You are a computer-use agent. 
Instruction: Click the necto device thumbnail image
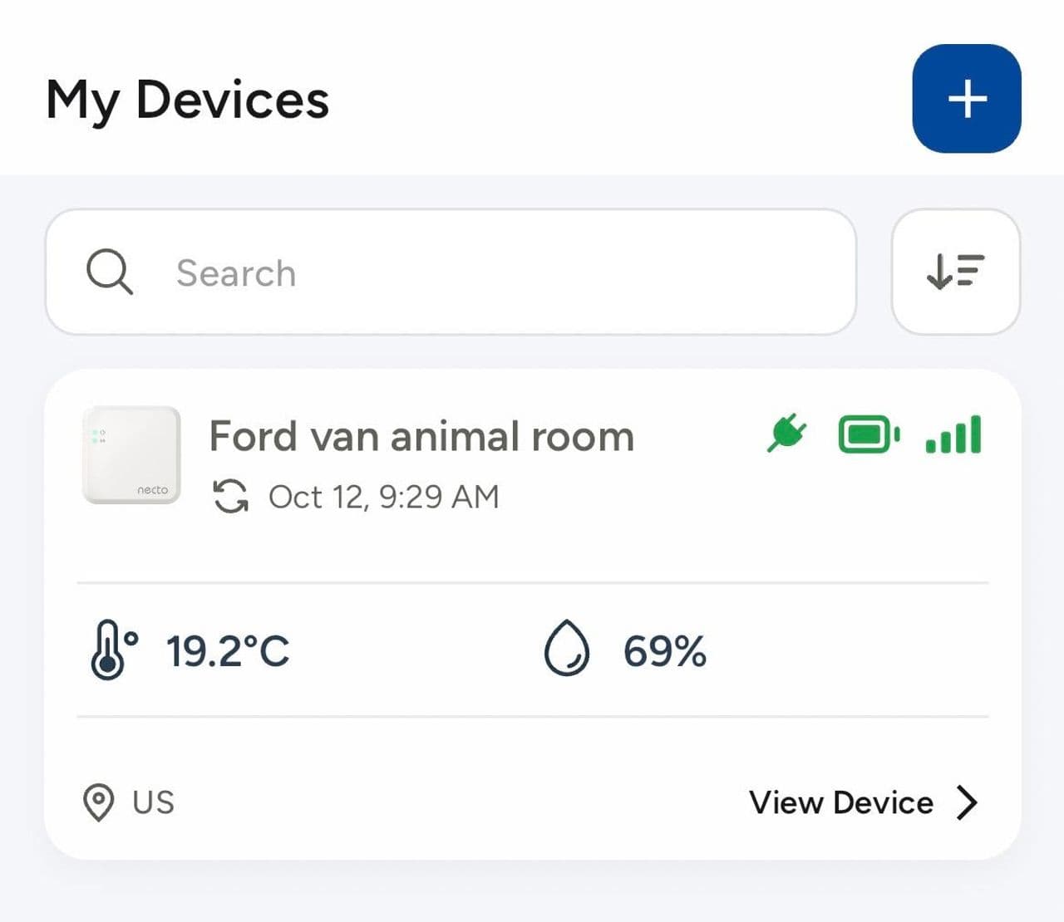[x=131, y=455]
